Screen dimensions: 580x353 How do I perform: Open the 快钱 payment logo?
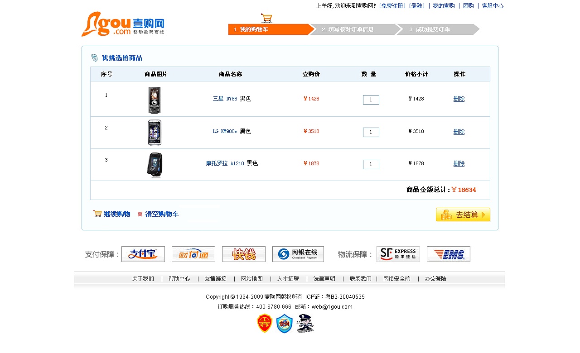click(244, 254)
